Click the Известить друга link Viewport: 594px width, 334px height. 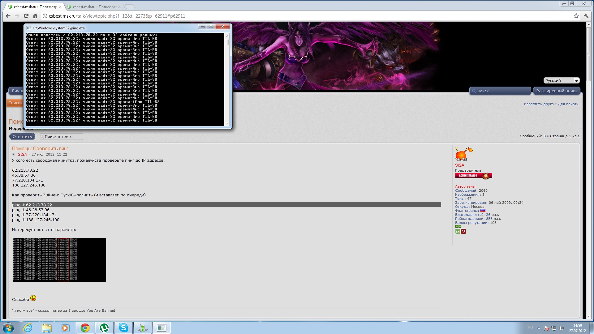pos(539,104)
